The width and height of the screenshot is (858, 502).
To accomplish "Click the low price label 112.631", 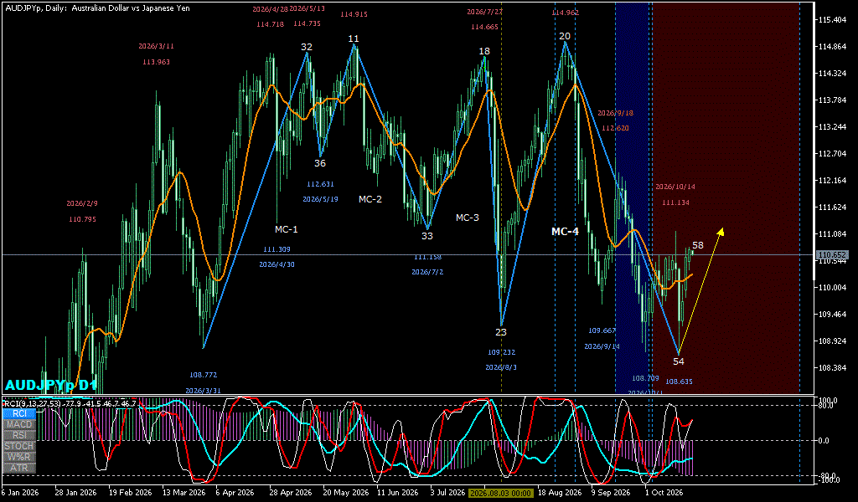I will pos(320,184).
